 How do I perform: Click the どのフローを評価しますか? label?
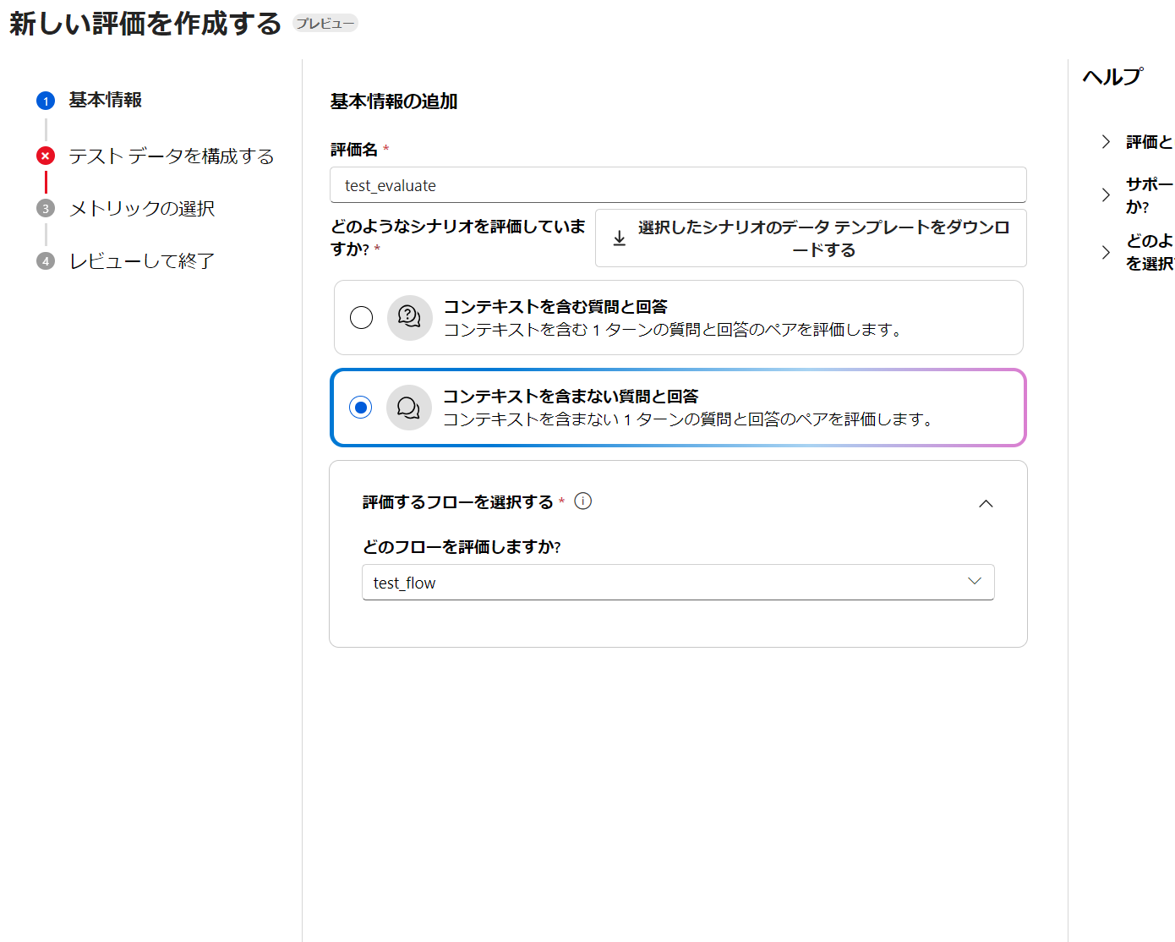pos(462,547)
